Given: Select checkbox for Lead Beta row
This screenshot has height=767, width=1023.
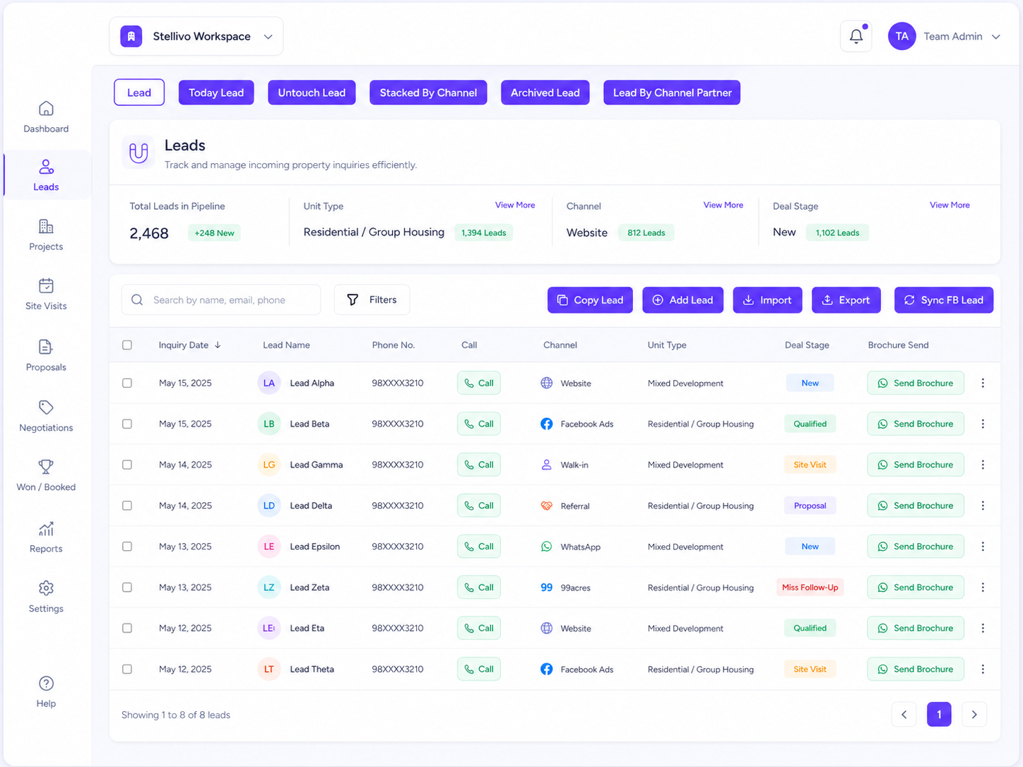Looking at the screenshot, I should pyautogui.click(x=127, y=424).
